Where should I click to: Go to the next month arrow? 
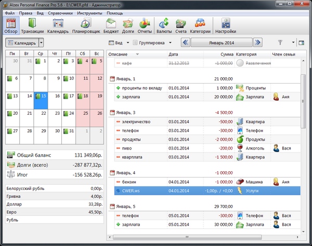pos(258,43)
